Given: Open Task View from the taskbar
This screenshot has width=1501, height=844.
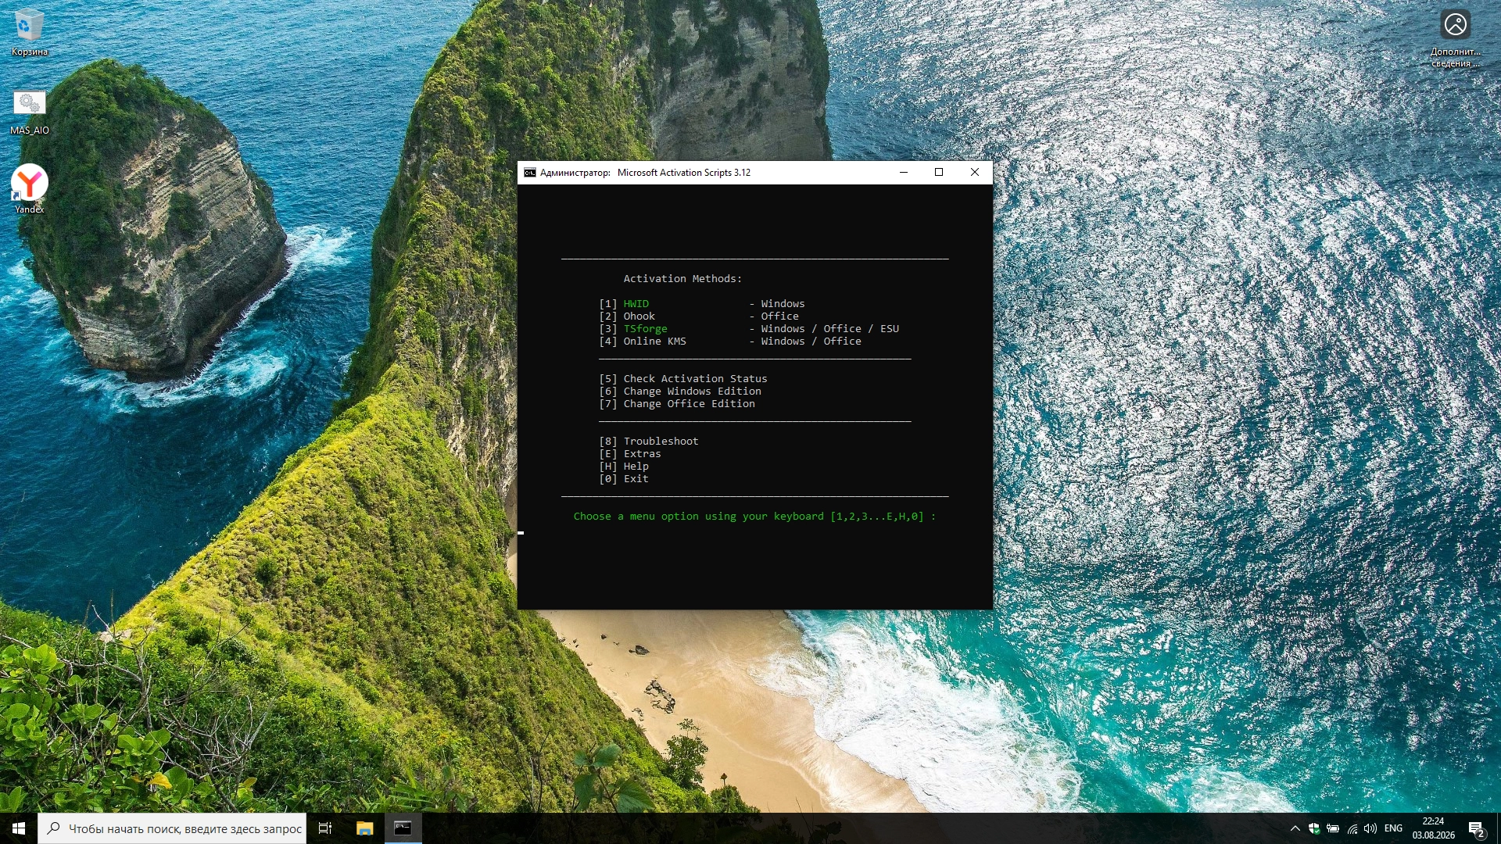Looking at the screenshot, I should (325, 828).
